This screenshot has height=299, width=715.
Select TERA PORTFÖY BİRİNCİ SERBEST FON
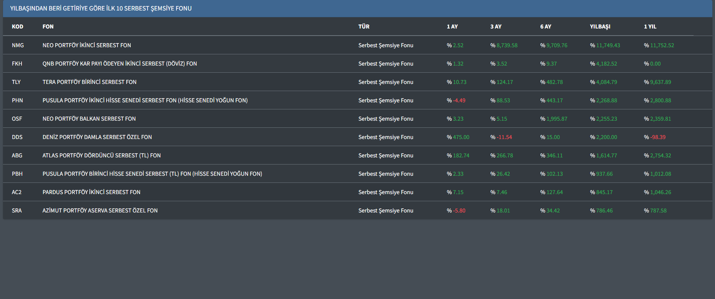pyautogui.click(x=89, y=82)
